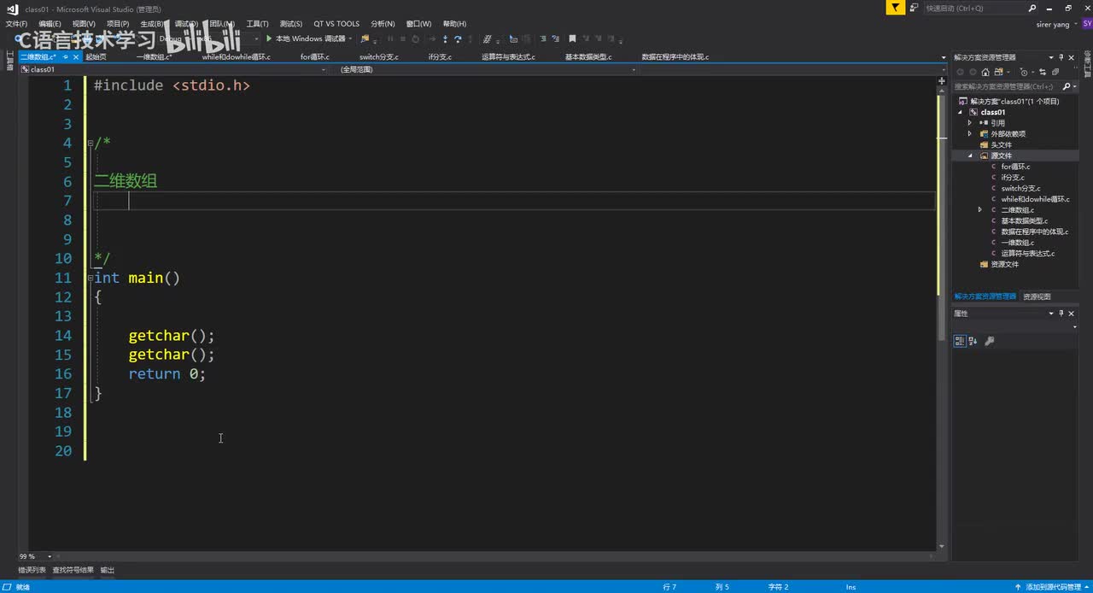Open the 工具(T) menu
The height and width of the screenshot is (593, 1093).
[257, 24]
